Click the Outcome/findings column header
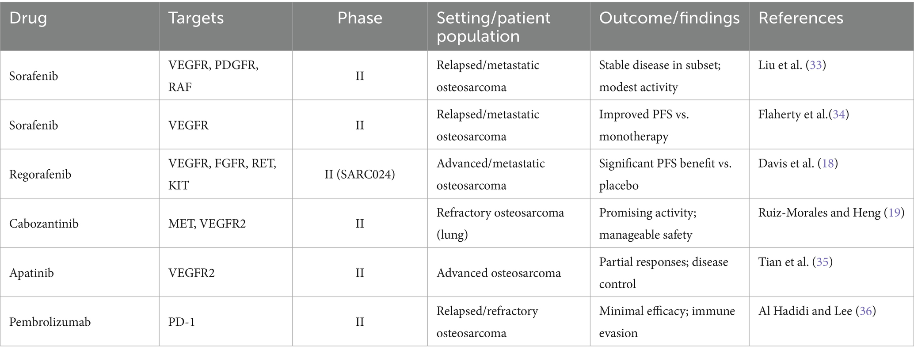This screenshot has width=914, height=354. [669, 18]
